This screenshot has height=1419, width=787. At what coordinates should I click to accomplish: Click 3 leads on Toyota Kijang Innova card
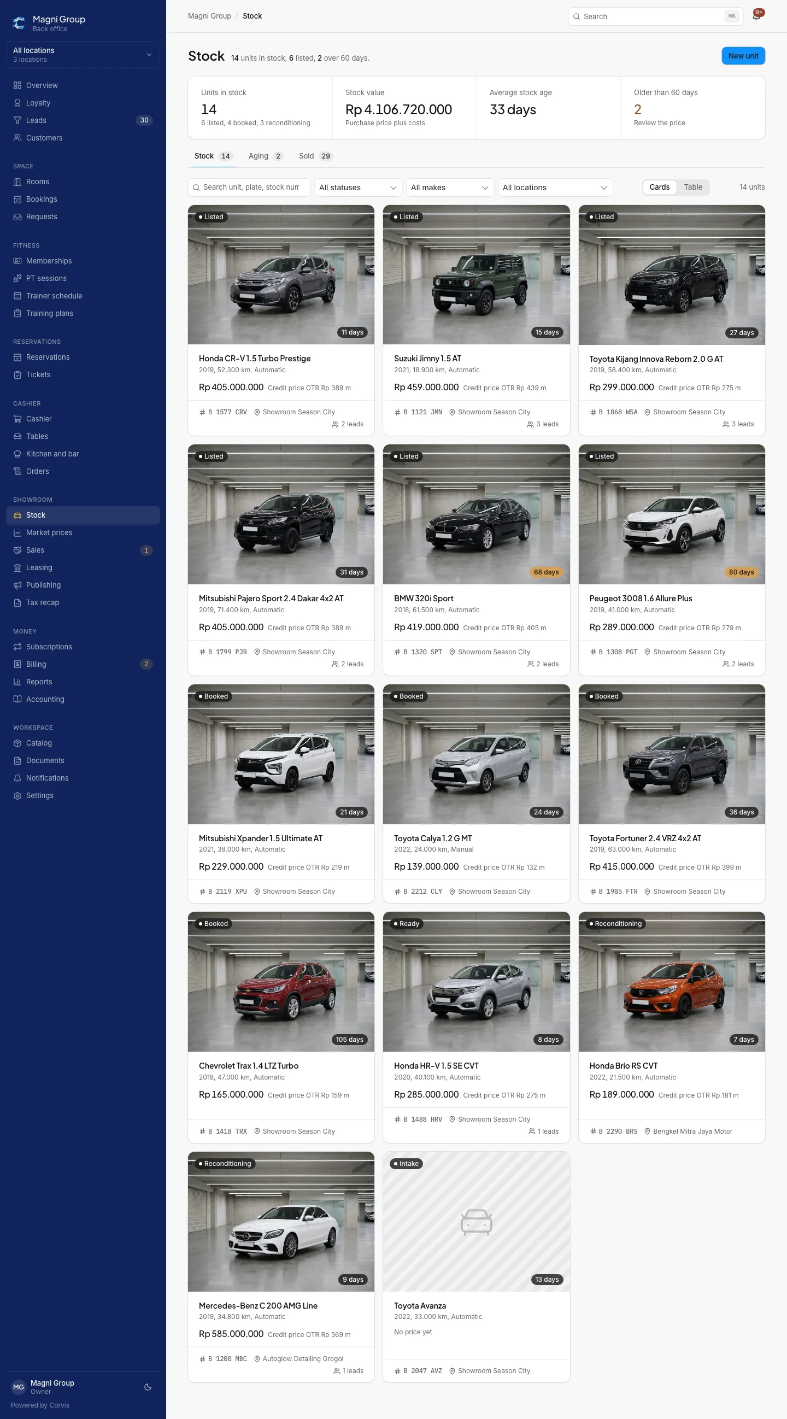pyautogui.click(x=738, y=424)
